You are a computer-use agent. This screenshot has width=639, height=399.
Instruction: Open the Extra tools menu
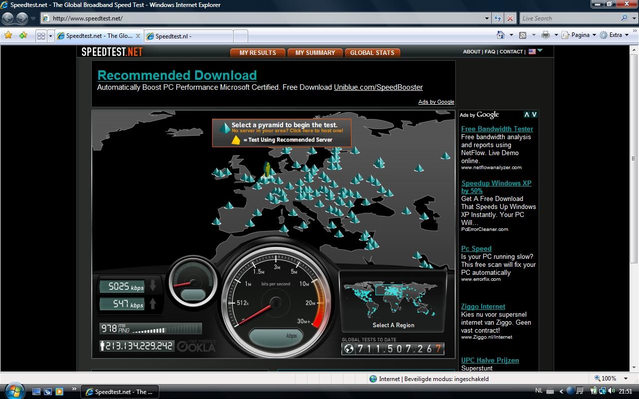point(614,35)
